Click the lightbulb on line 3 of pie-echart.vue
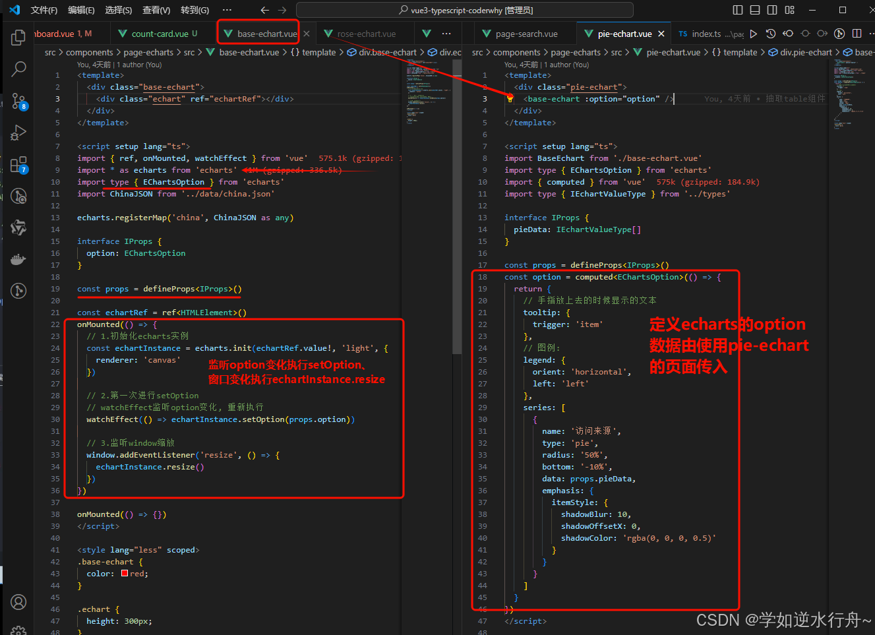 [510, 98]
